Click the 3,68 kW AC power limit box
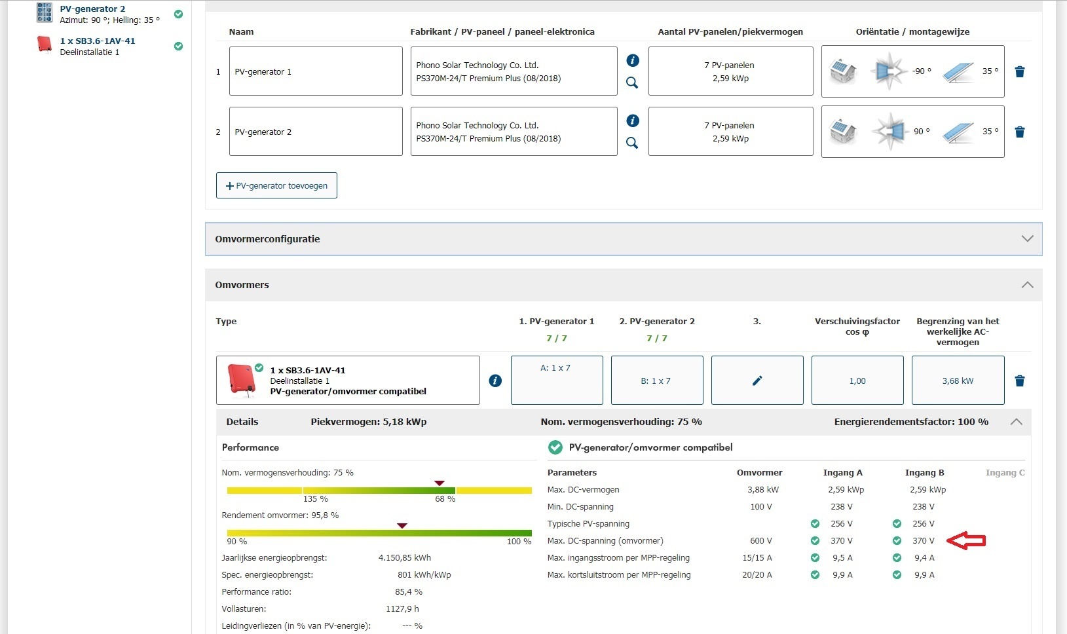Screen dimensions: 1067x634 click(x=958, y=381)
